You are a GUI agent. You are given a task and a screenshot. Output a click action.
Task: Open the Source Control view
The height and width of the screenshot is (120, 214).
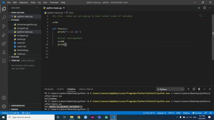4,26
